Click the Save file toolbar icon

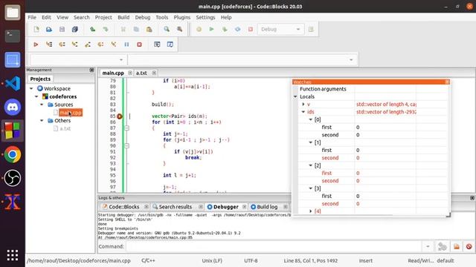click(62, 30)
